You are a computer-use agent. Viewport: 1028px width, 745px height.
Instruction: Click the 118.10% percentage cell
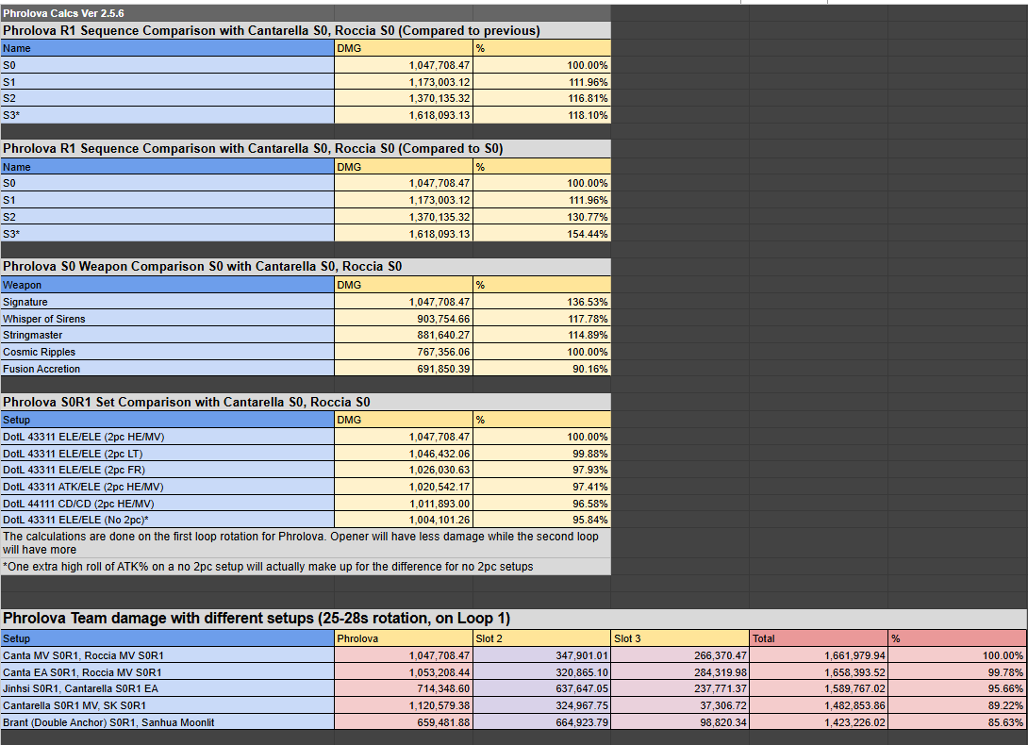click(x=542, y=115)
